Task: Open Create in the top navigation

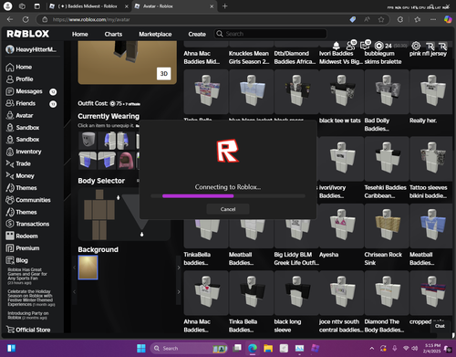Action: [197, 34]
